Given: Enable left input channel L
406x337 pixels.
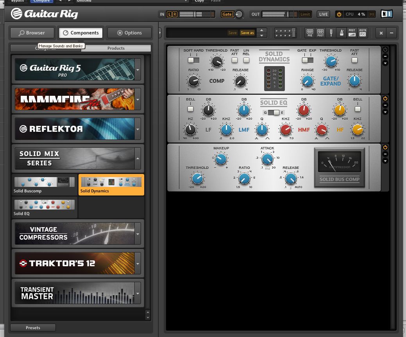Looking at the screenshot, I should pyautogui.click(x=169, y=14).
